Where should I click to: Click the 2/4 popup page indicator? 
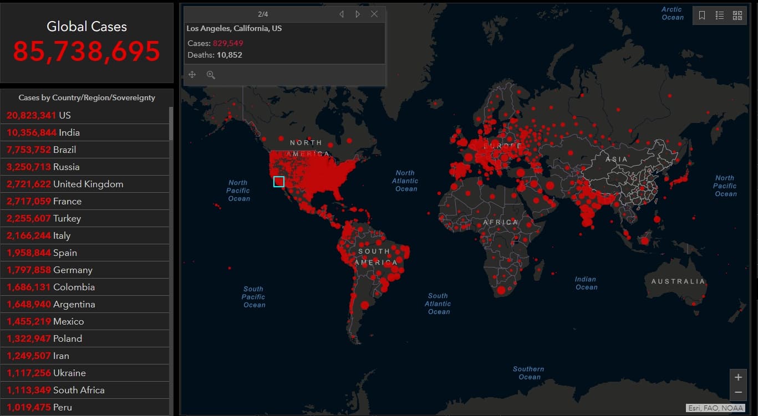click(263, 14)
